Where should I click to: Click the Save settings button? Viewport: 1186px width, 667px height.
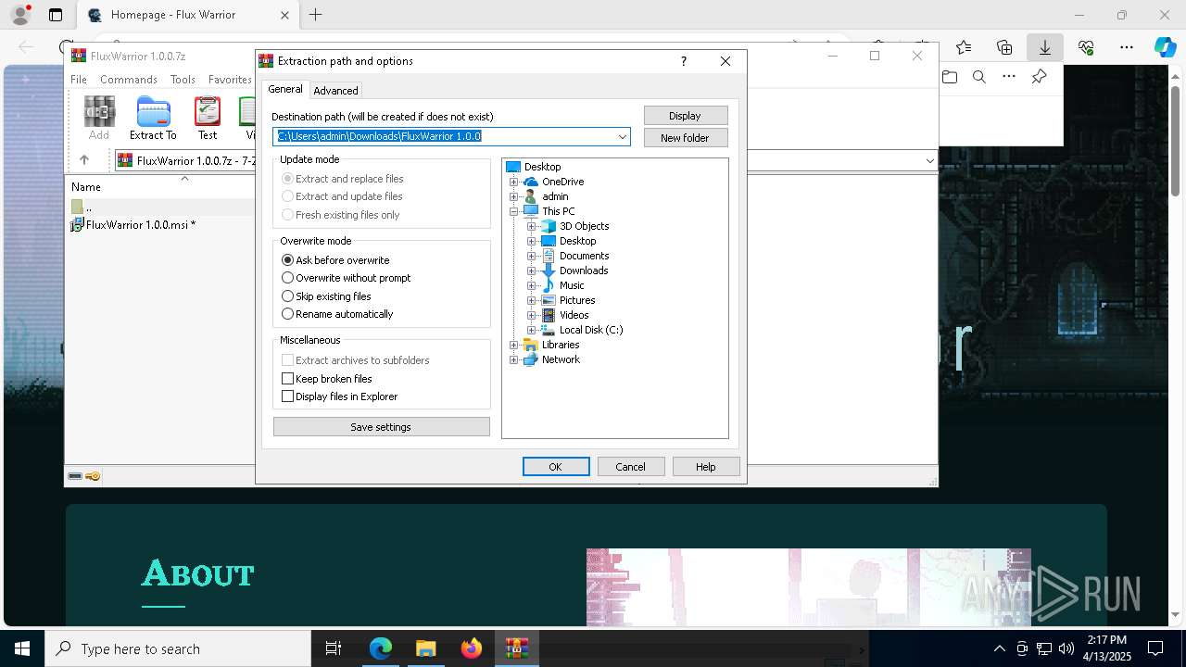coord(381,427)
